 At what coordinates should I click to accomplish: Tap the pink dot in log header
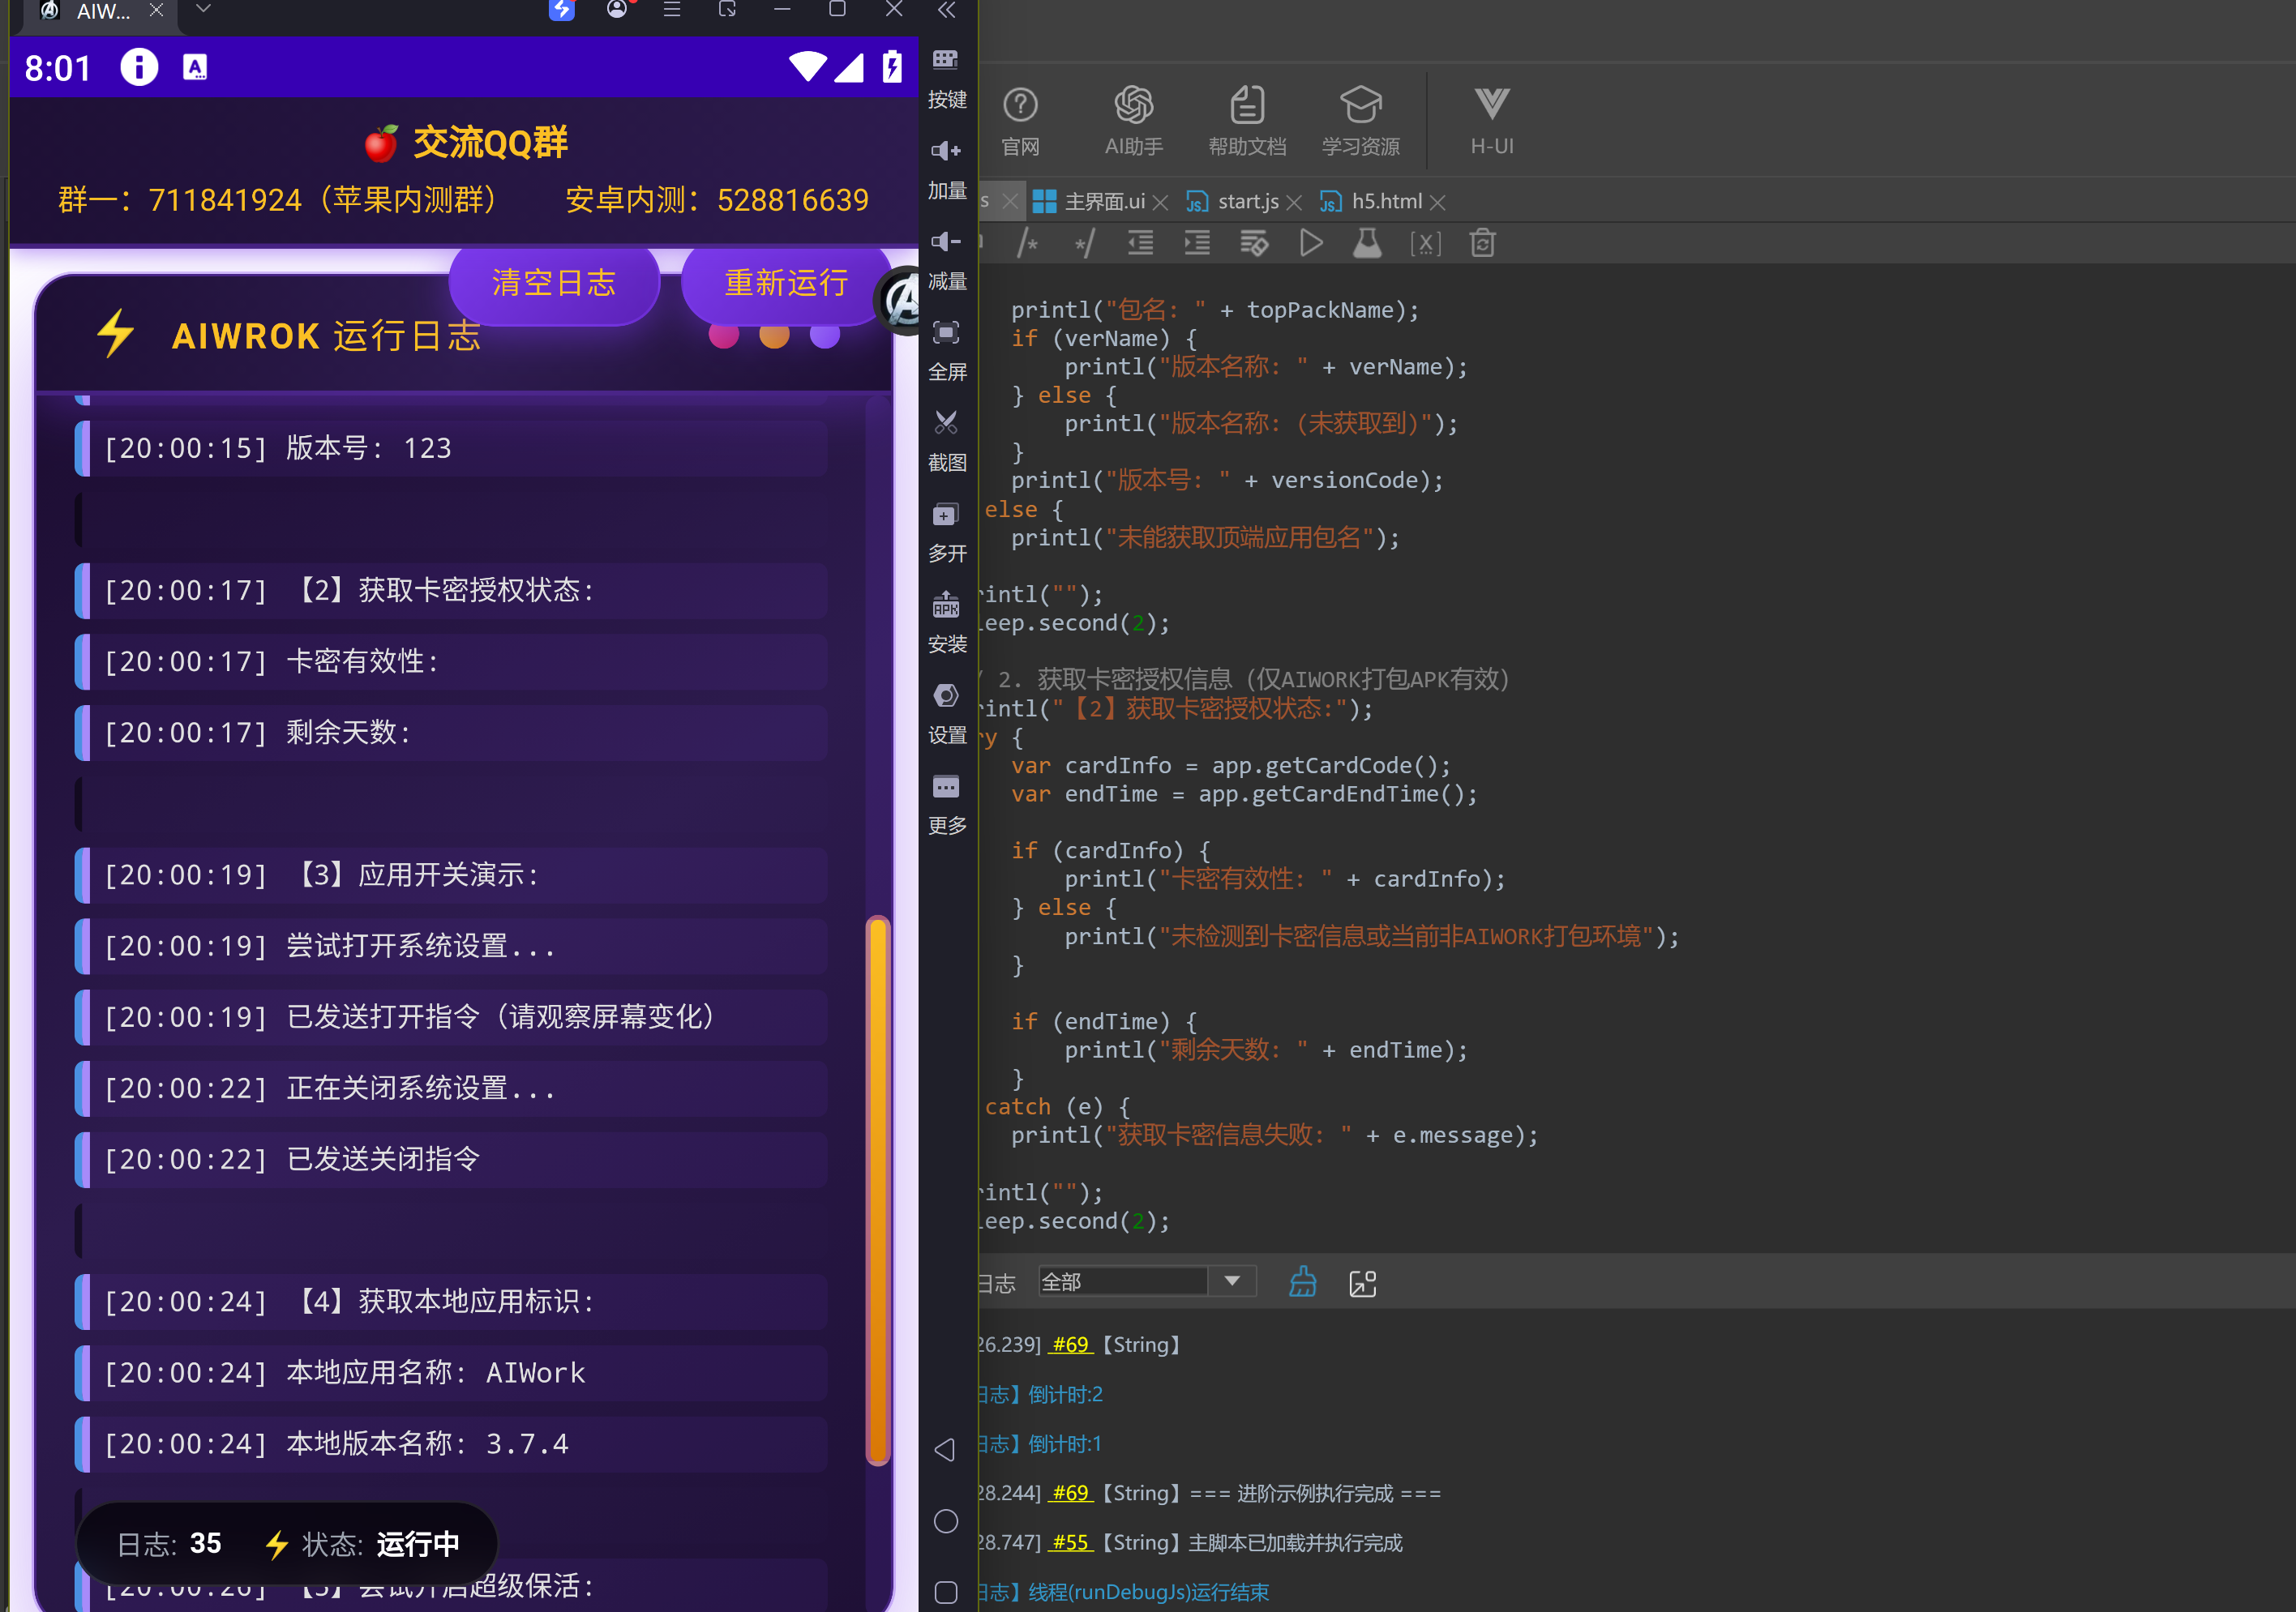pos(724,336)
